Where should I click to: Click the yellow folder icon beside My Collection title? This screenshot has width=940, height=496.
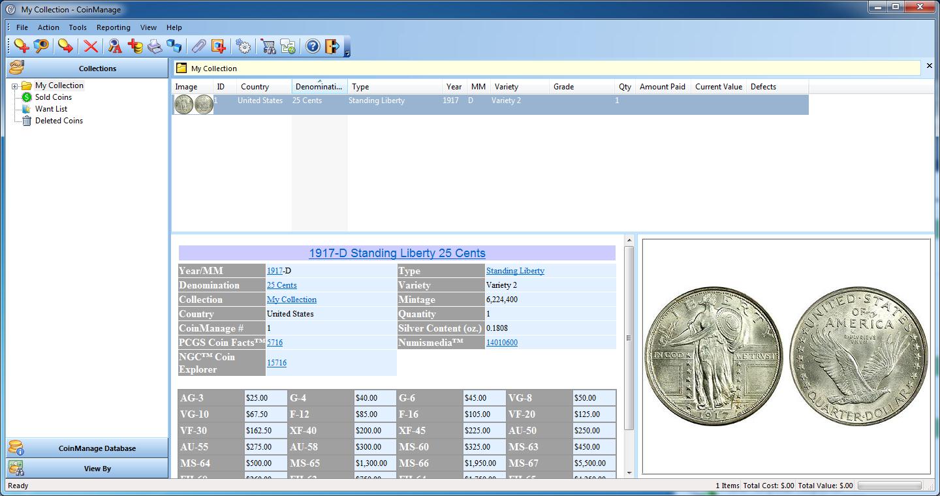[181, 68]
